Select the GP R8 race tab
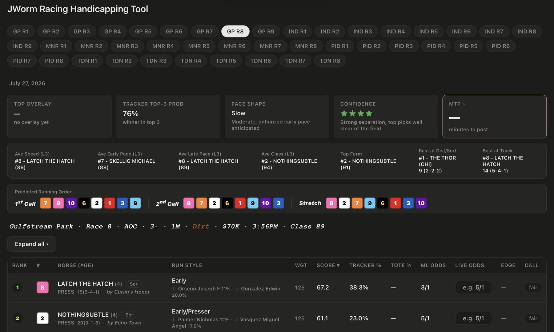554x332 pixels. click(x=235, y=31)
